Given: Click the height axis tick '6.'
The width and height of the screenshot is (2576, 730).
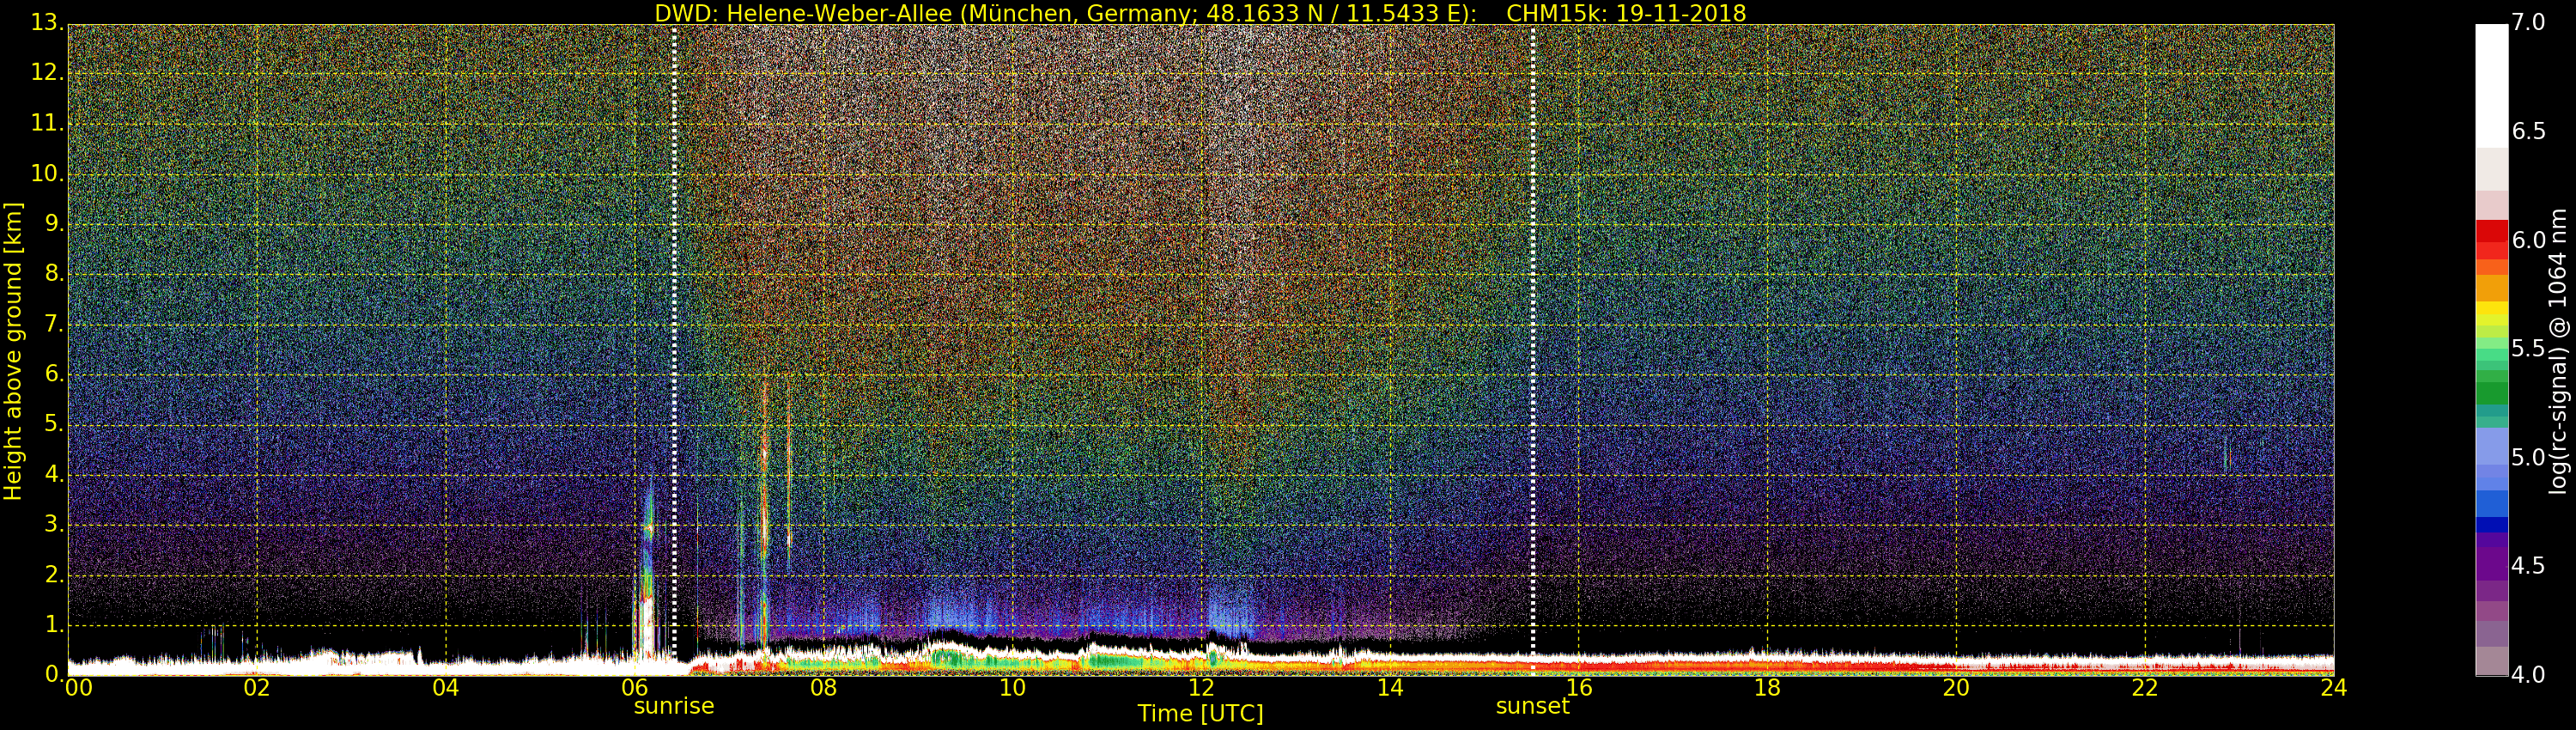Looking at the screenshot, I should (54, 374).
